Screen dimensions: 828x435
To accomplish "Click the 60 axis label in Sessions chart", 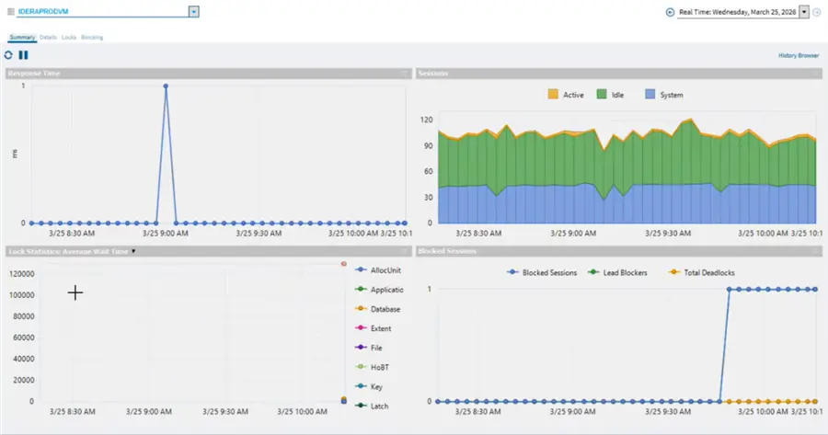I will tap(428, 172).
